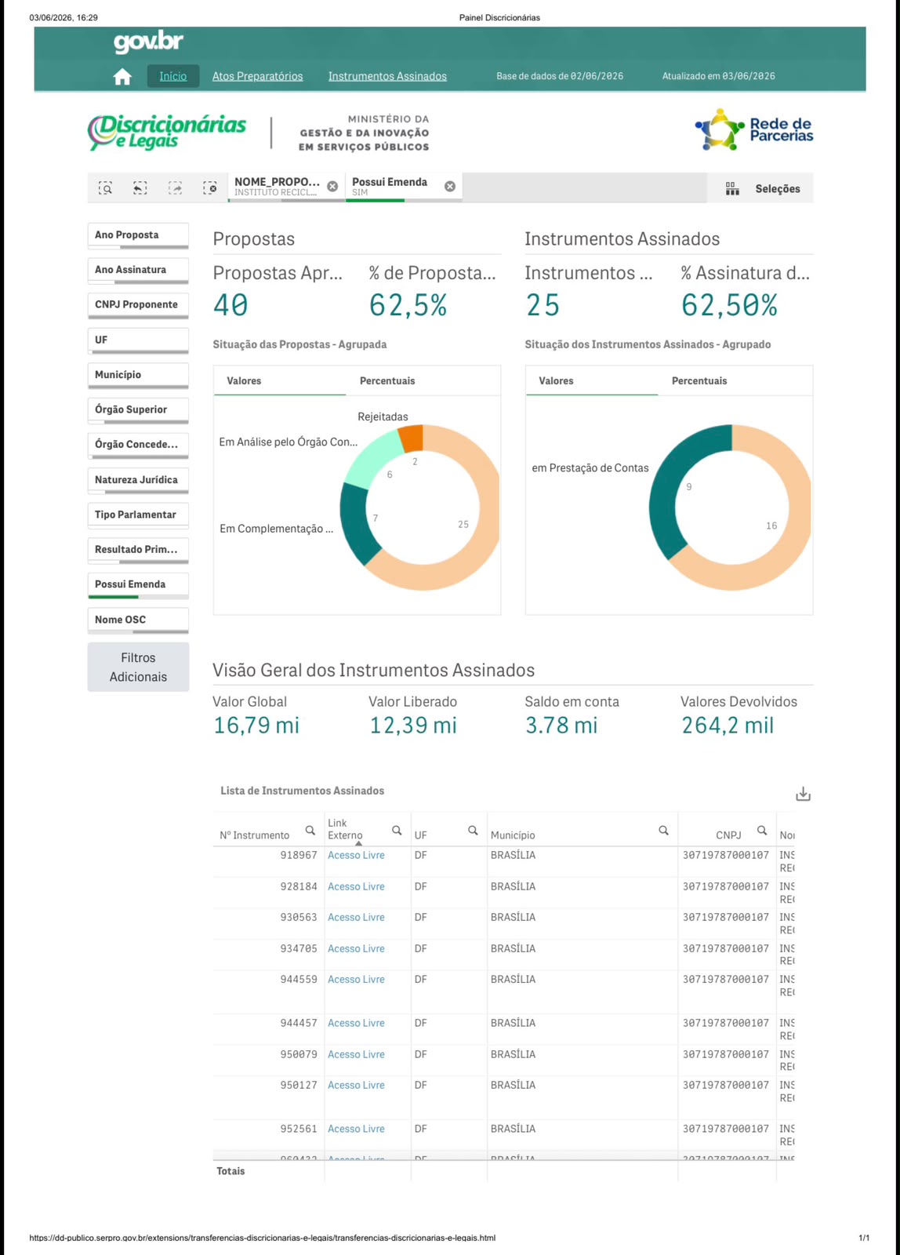Click the step forward selection icon

pos(176,188)
